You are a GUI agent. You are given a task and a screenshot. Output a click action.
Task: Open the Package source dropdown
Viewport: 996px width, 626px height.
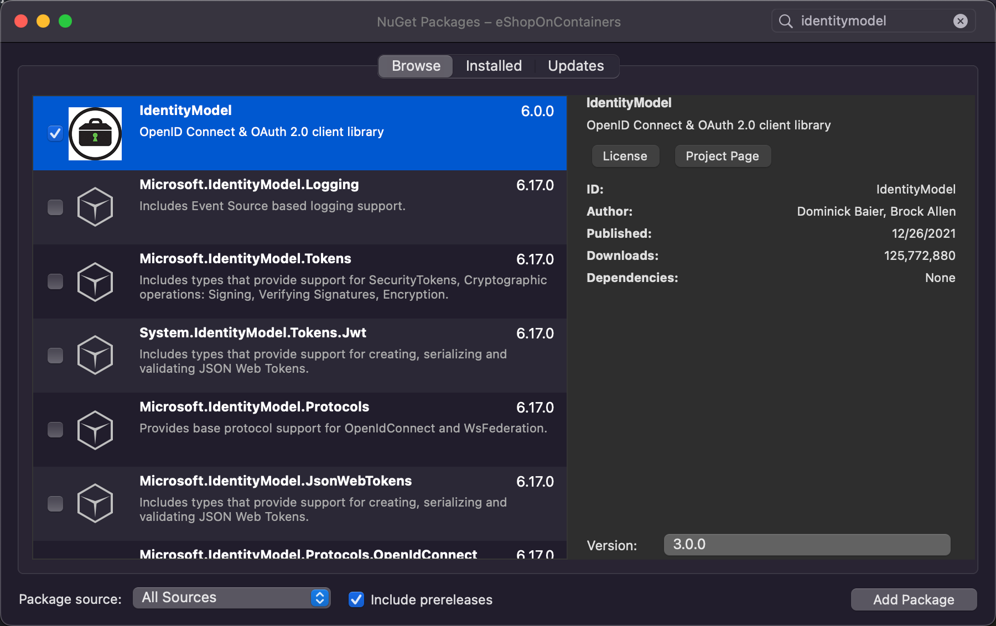tap(232, 598)
